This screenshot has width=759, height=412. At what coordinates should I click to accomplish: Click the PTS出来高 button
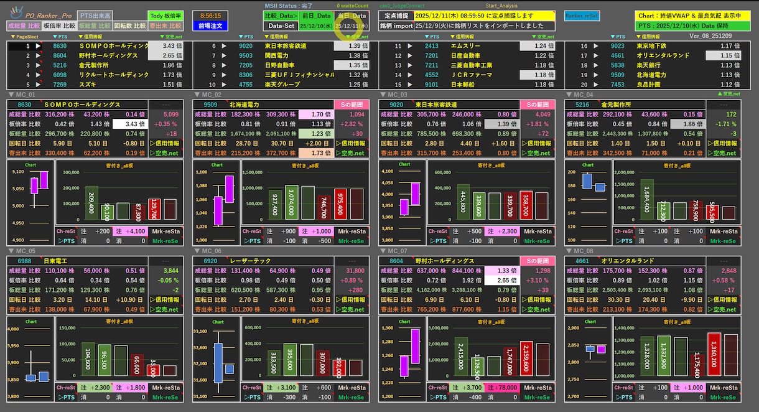[x=96, y=16]
